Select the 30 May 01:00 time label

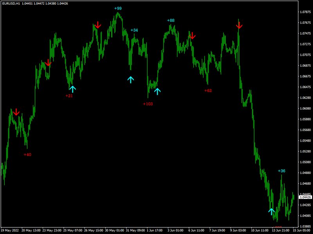pos(114,230)
